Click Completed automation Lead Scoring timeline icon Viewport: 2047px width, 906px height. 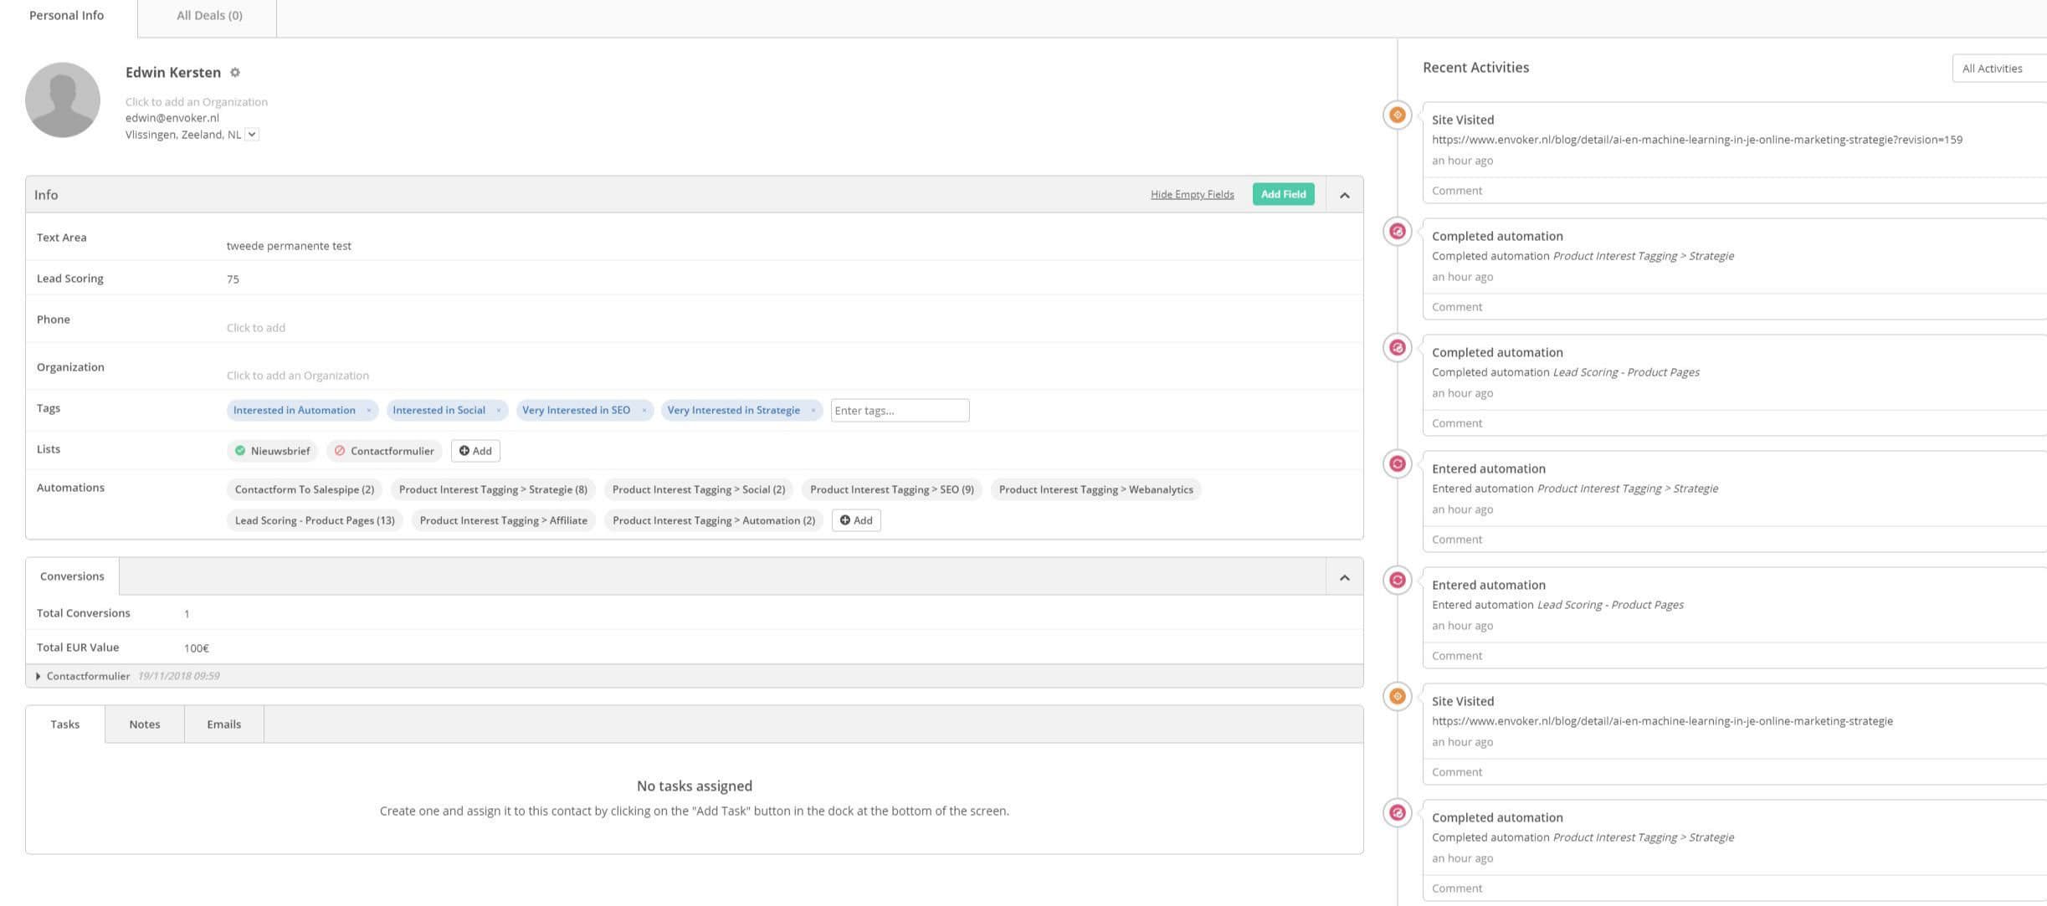coord(1397,348)
